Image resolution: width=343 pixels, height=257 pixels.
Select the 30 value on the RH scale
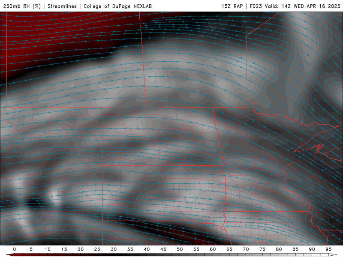(x=114, y=249)
